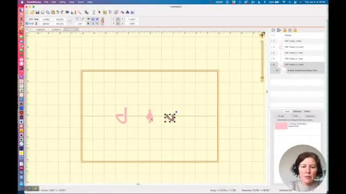Viewport: 346px width, 194px height.
Task: Open the Utility menu
Action: [x=63, y=2]
